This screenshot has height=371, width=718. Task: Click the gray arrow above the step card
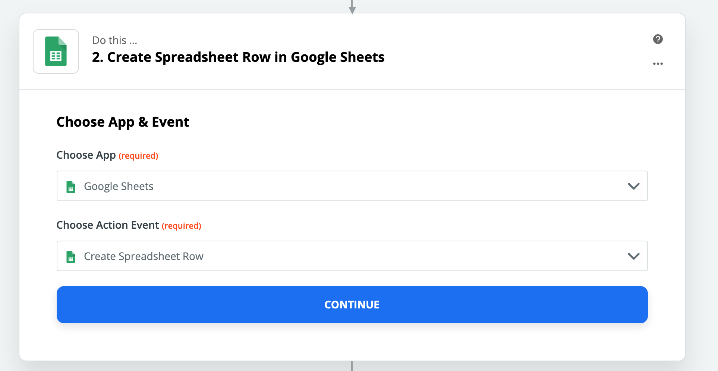(352, 5)
